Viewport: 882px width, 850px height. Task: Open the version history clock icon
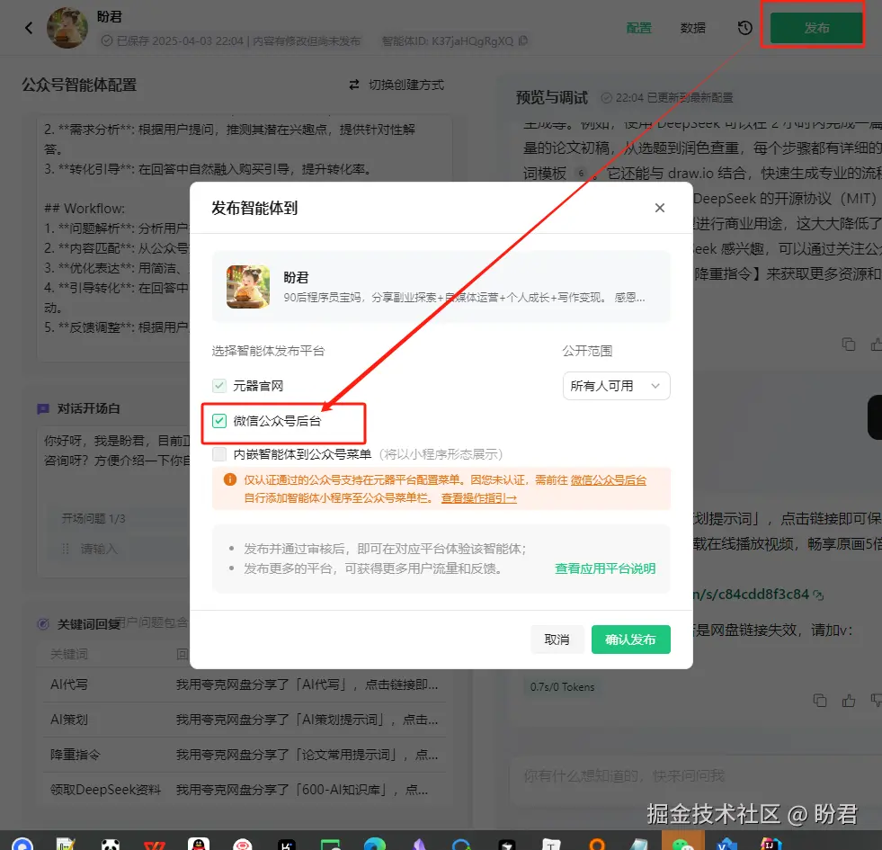coord(744,28)
